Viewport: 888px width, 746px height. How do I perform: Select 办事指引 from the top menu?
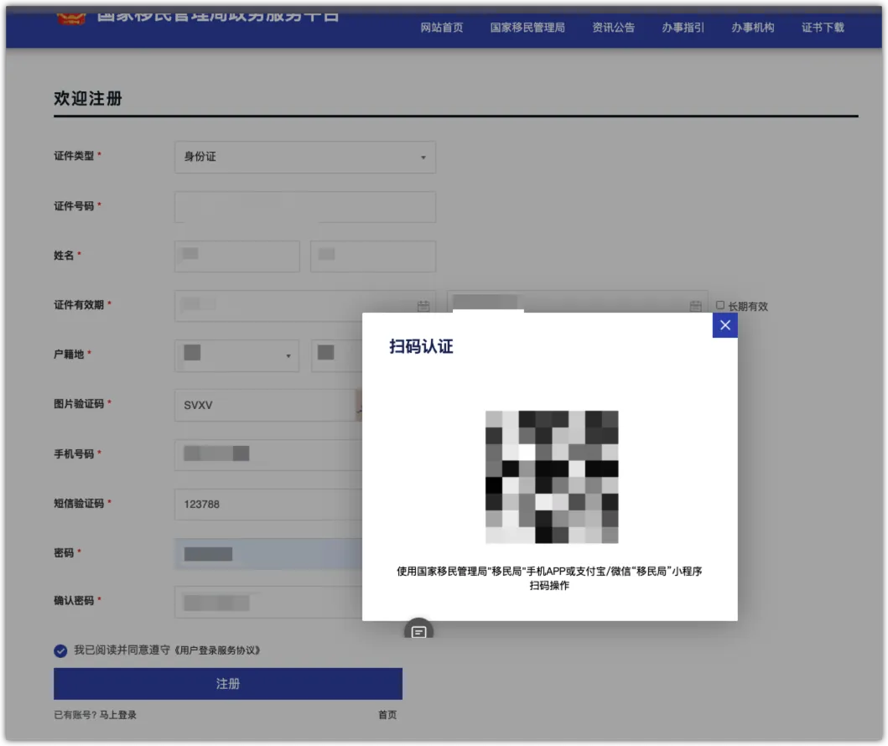(x=683, y=28)
